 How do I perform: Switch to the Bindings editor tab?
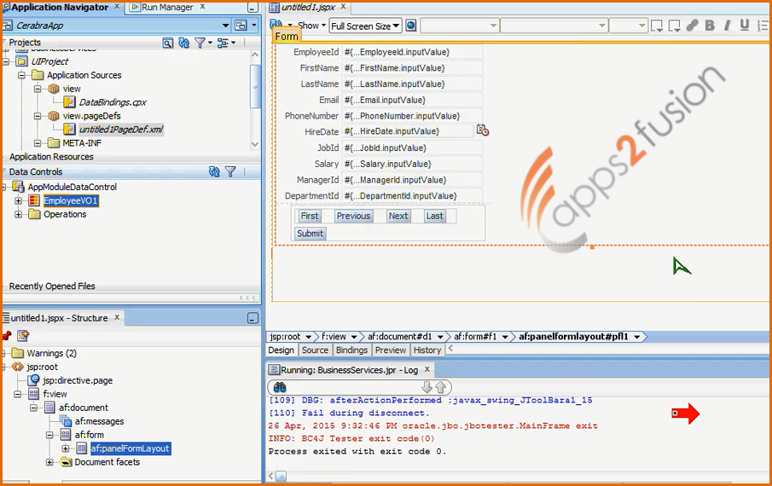[351, 350]
